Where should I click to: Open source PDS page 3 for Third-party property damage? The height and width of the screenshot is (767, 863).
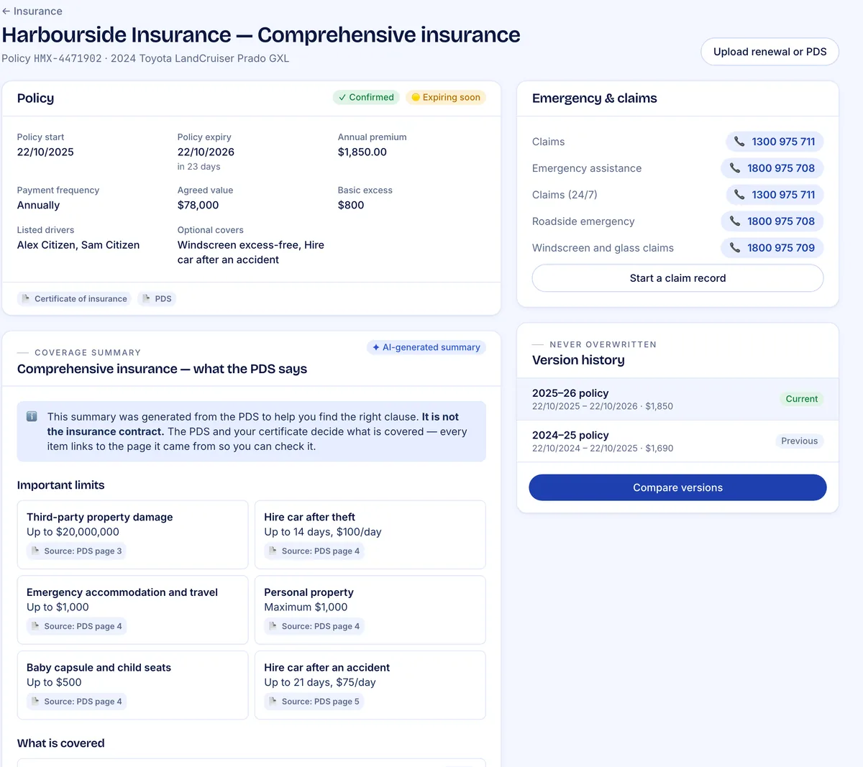76,551
